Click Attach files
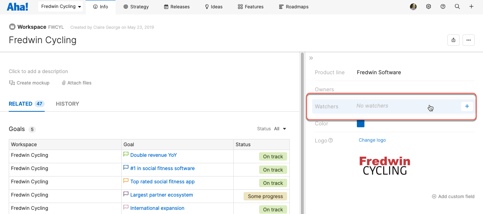Viewport: 483px width, 214px height. click(x=77, y=83)
